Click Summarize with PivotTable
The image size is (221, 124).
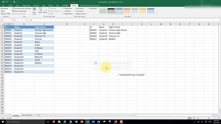coord(22,8)
